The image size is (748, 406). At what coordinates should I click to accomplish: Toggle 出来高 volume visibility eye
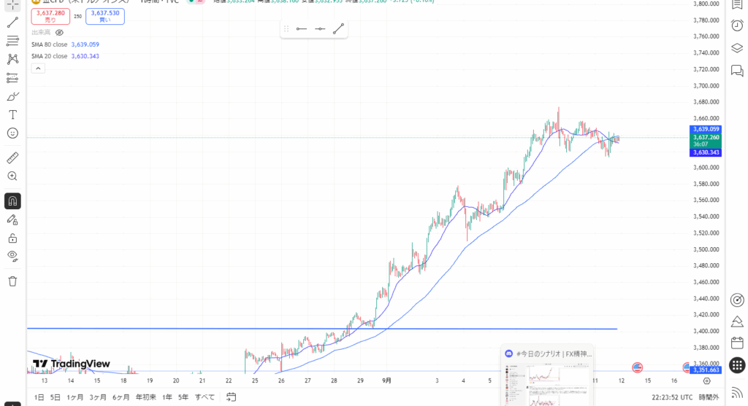point(59,32)
